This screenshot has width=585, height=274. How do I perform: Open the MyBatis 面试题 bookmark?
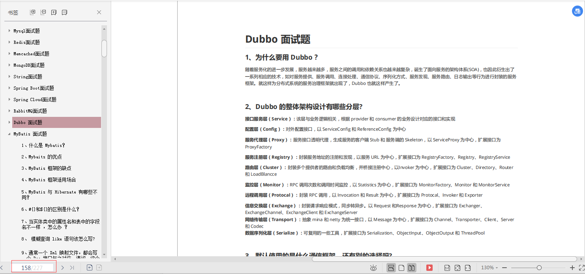(30, 134)
